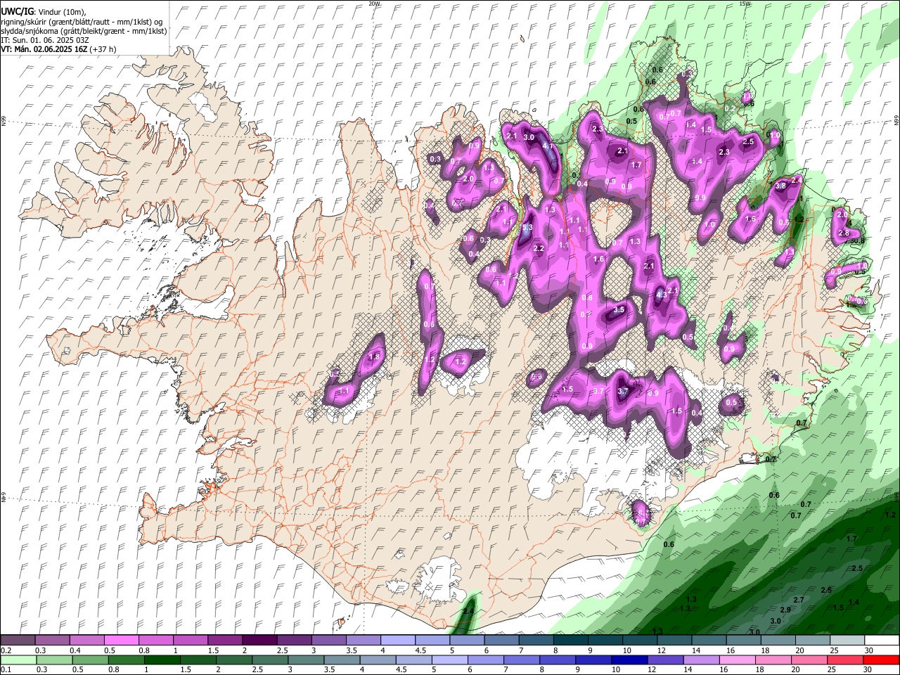Select the dark mauve 0.2 snow legend swatch

click(18, 641)
